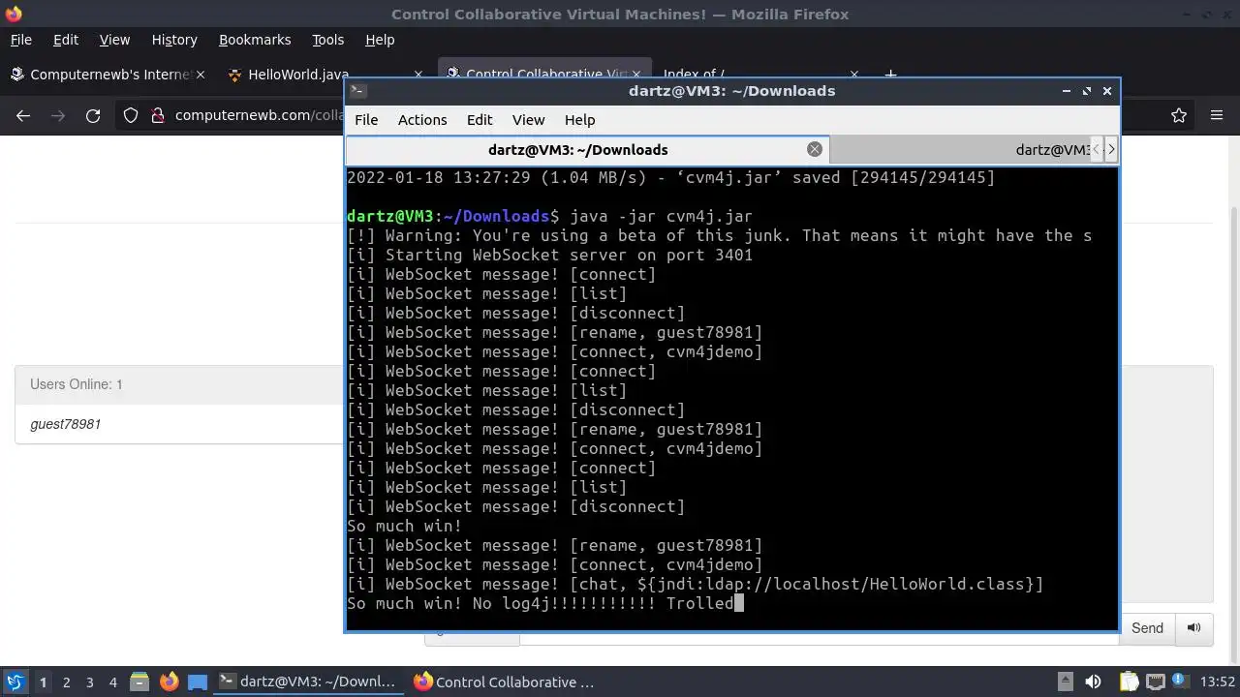Open the terminal Edit menu

(480, 120)
